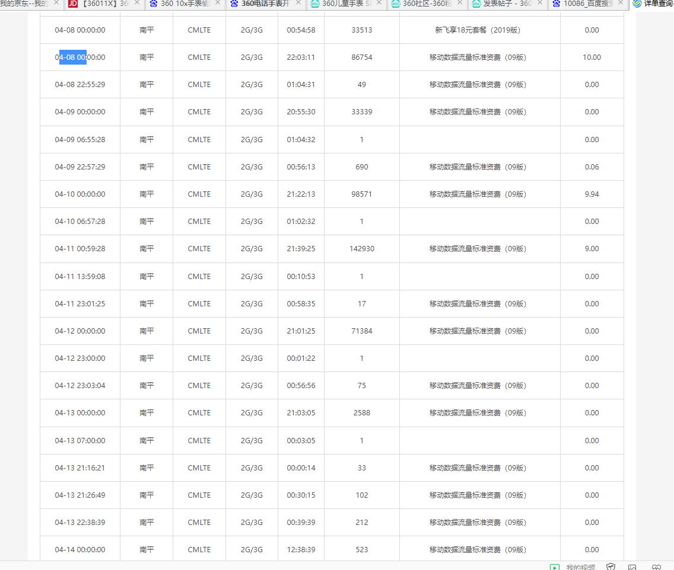The height and width of the screenshot is (570, 674).
Task: Switch to the 360 10x手表 Baidu tab
Action: pyautogui.click(x=185, y=4)
